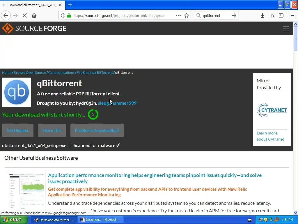Click the New Relic ad thumbnail

tap(26, 191)
